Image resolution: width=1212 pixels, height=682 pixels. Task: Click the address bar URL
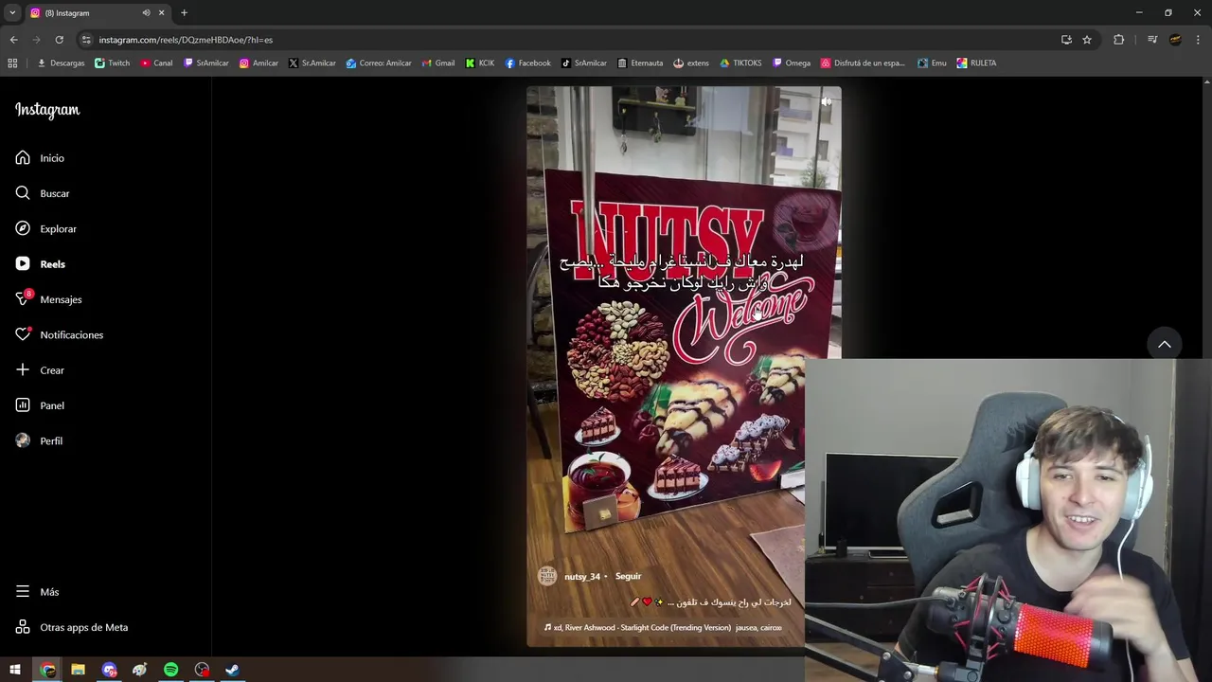point(186,40)
